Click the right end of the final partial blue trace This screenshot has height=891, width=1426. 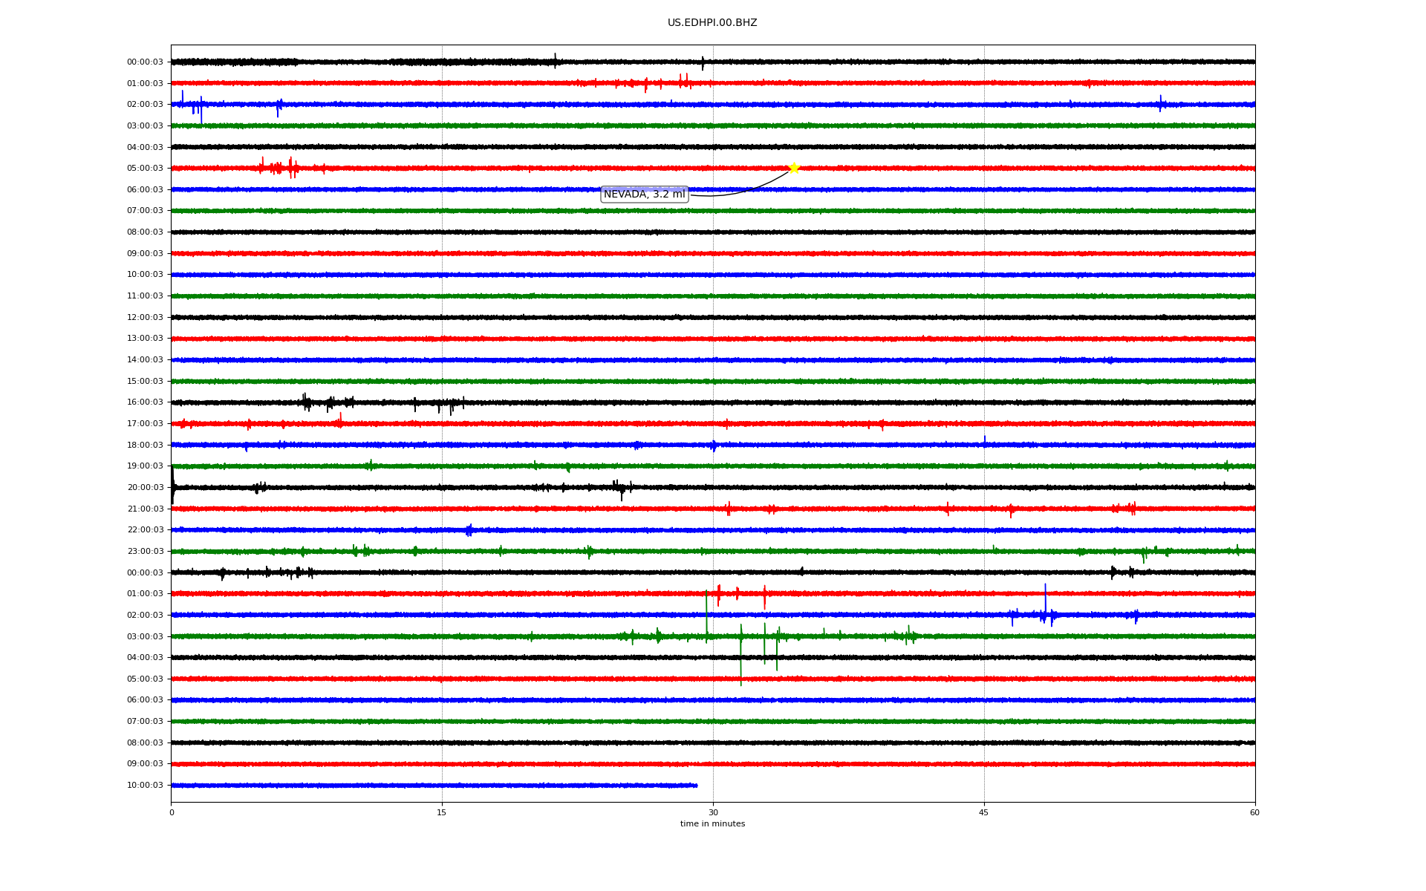tap(695, 785)
